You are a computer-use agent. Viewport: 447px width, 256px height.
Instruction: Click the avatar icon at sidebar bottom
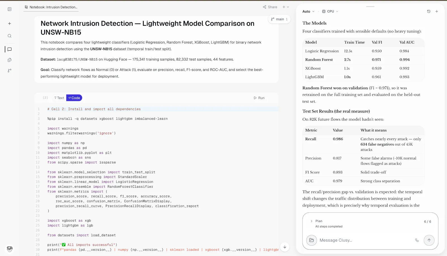pos(10,249)
